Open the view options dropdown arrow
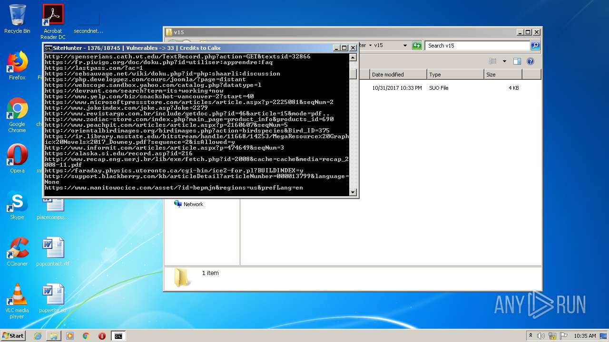This screenshot has width=609, height=342. click(504, 61)
